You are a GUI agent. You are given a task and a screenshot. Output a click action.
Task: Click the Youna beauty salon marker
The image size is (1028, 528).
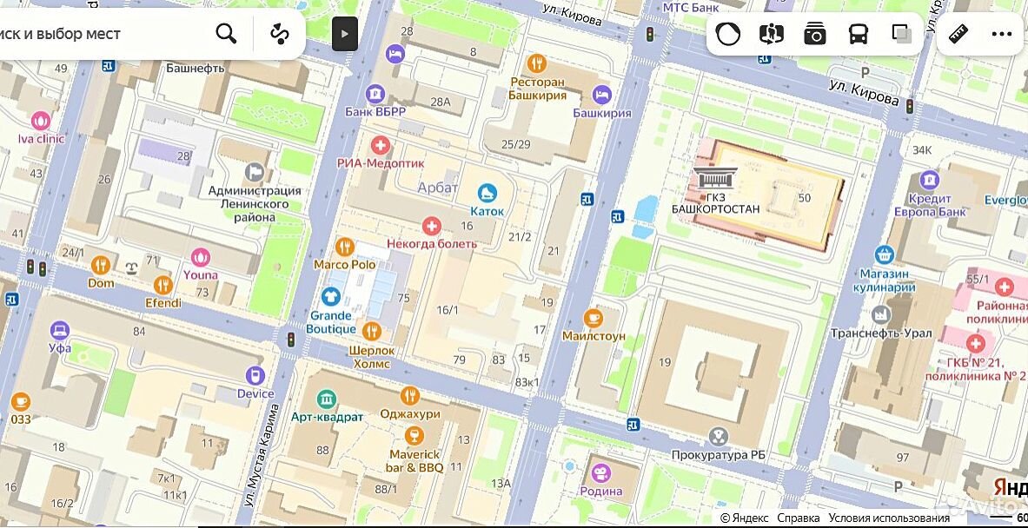pyautogui.click(x=200, y=257)
